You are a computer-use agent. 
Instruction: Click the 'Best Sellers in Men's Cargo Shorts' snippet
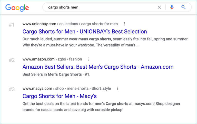click(56, 75)
